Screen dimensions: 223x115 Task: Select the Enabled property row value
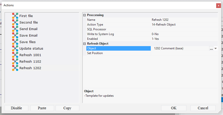tap(177, 39)
